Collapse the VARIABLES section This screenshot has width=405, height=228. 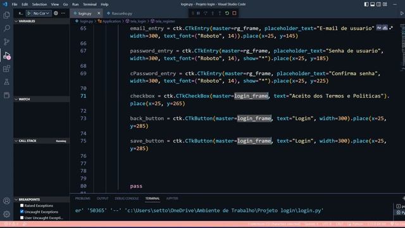(42, 21)
